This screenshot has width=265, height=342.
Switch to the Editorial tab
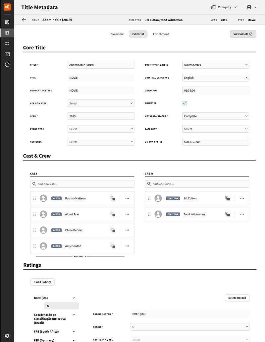(x=138, y=34)
